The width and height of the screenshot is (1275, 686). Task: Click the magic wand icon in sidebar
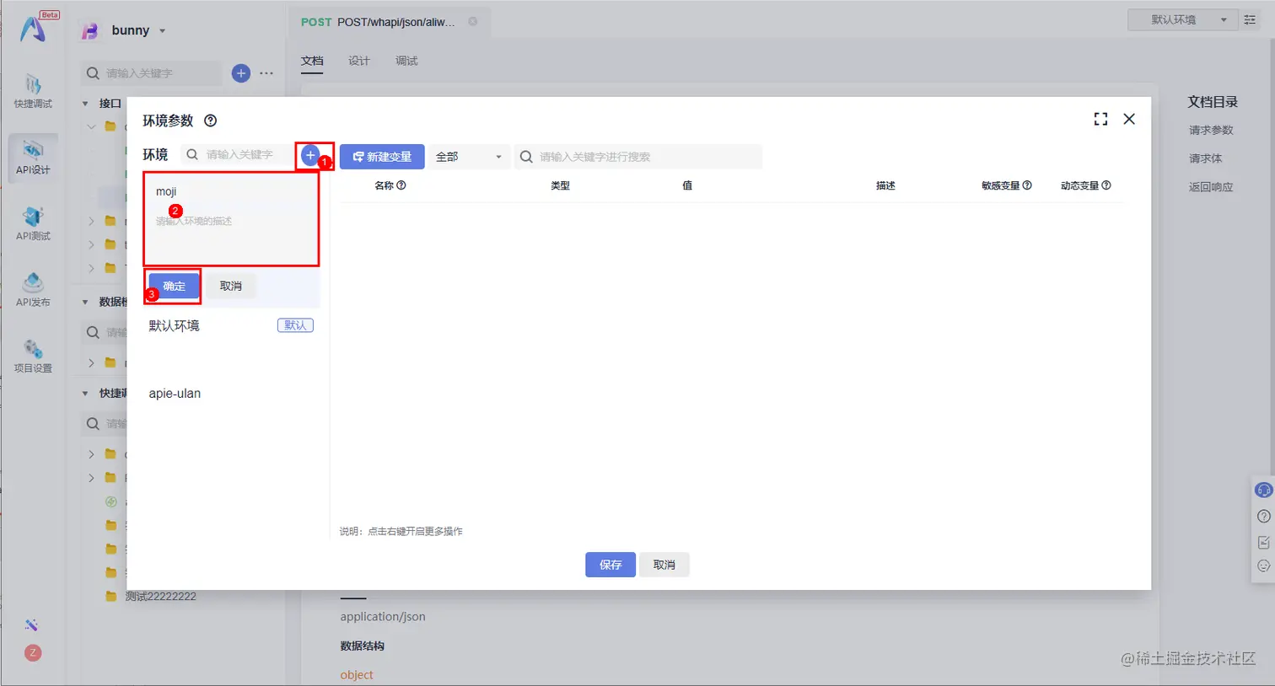[x=32, y=624]
